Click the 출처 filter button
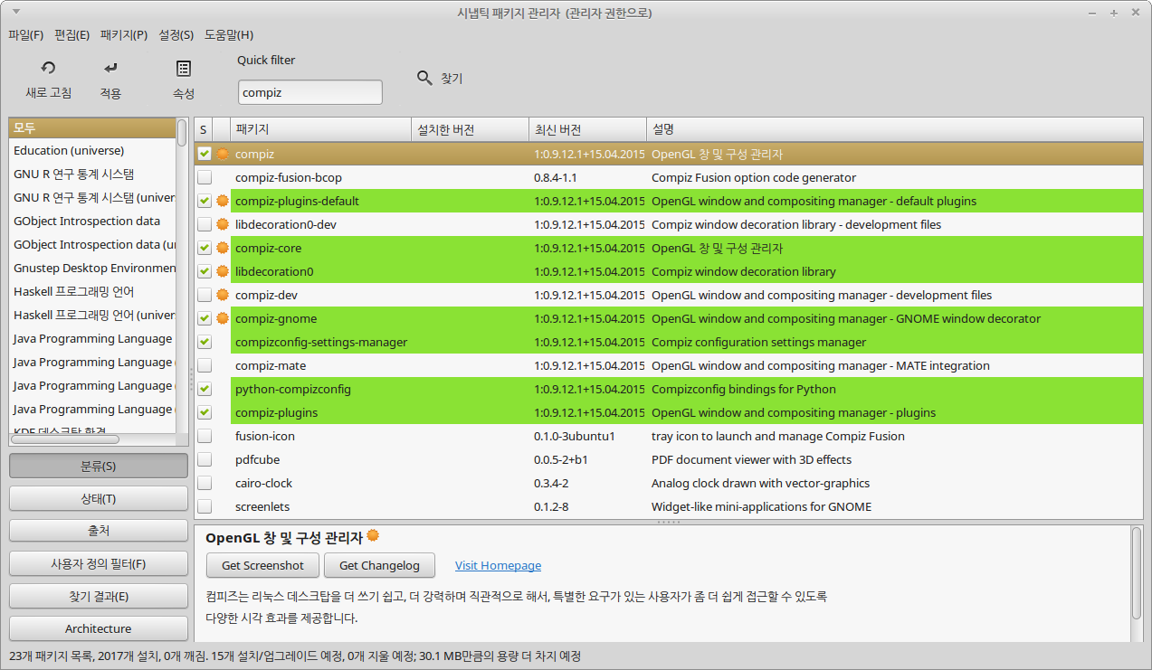This screenshot has height=670, width=1152. click(x=99, y=531)
